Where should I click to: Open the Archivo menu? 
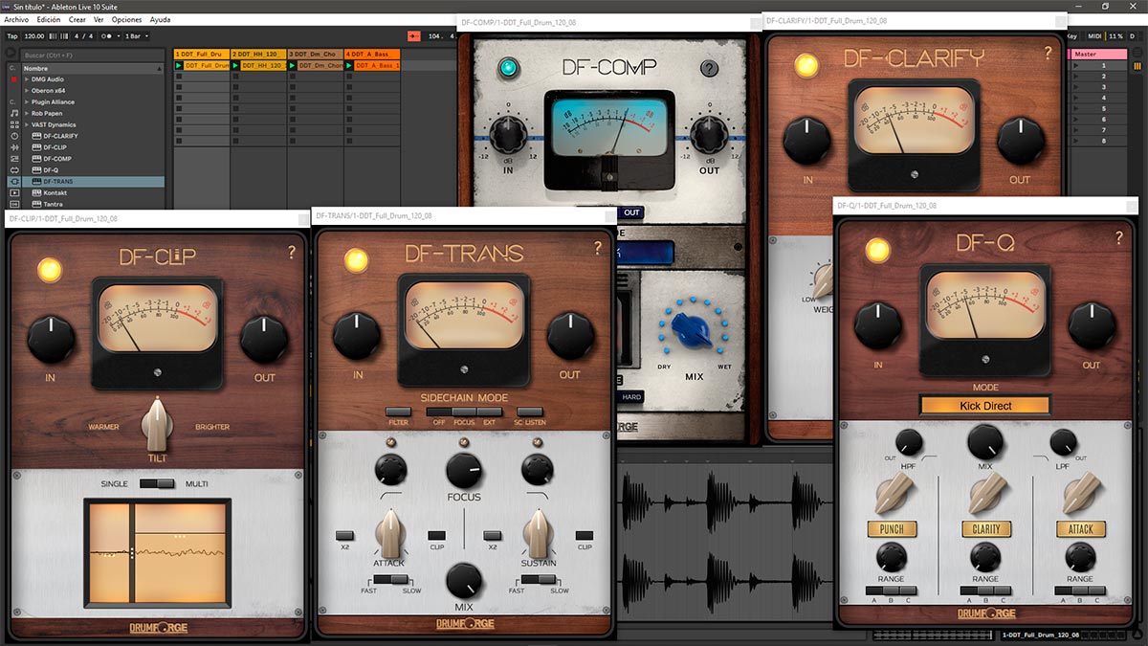click(16, 19)
